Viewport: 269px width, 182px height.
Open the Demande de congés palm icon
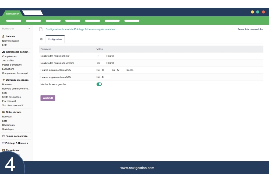tap(3, 80)
